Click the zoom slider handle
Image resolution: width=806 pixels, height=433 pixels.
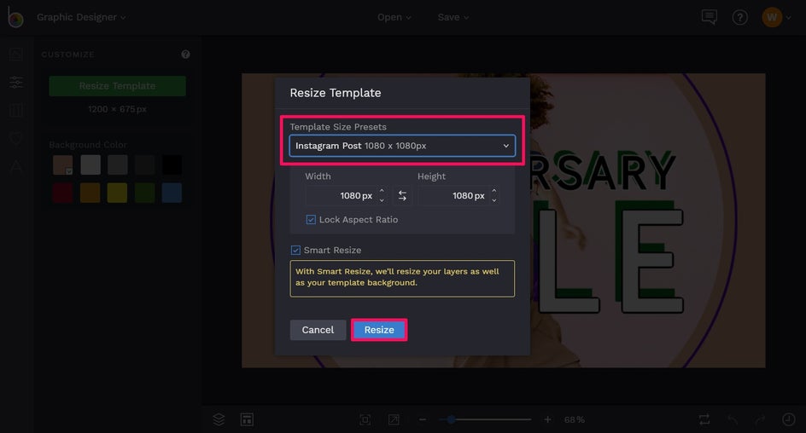[x=451, y=419]
